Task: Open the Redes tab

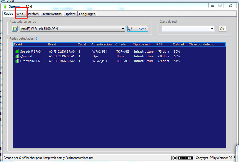Action: tap(9, 13)
